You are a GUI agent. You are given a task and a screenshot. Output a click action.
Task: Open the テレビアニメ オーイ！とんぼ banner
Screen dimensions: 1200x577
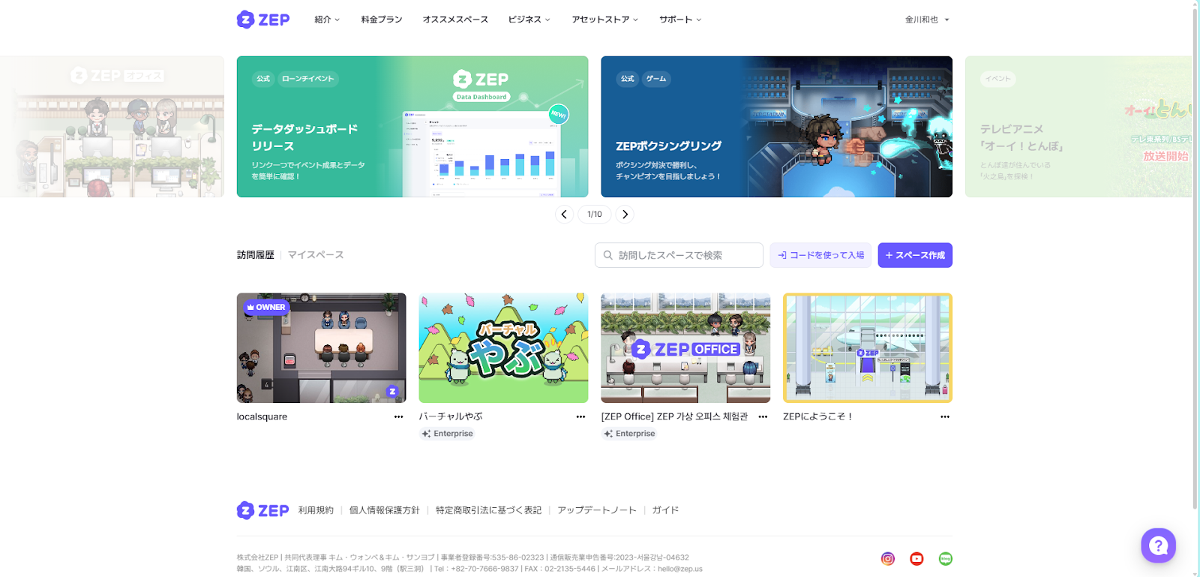click(1078, 127)
